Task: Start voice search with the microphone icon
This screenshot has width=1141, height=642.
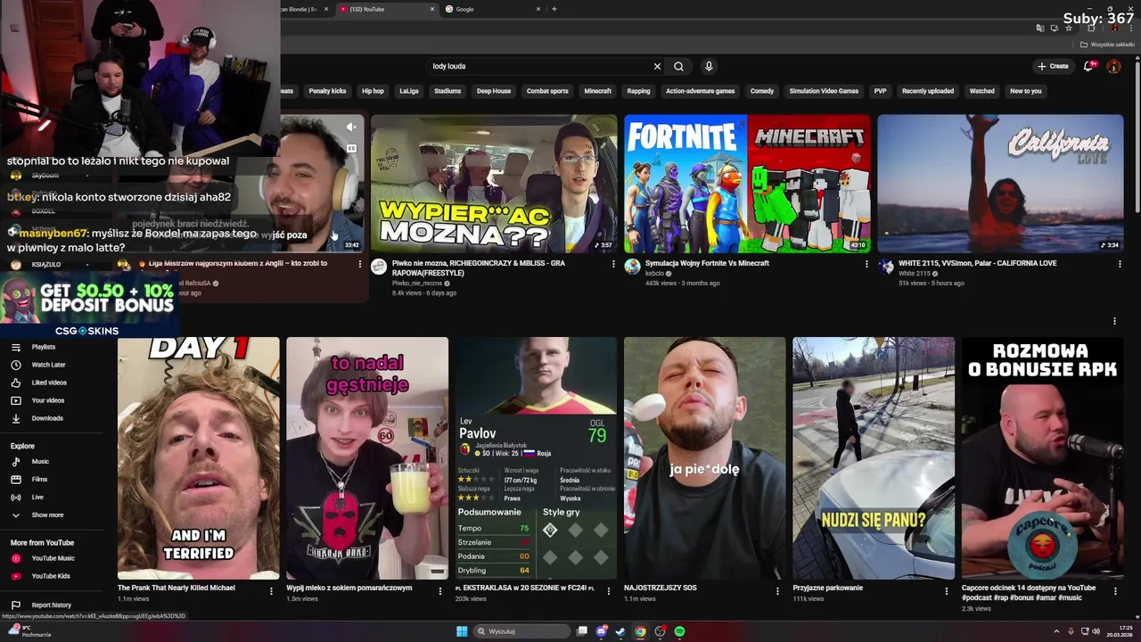Action: pos(709,66)
